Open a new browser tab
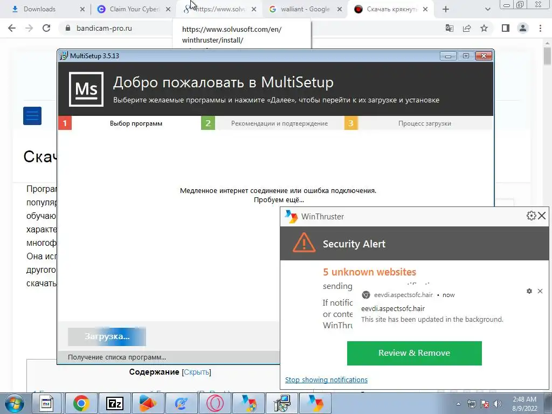The image size is (552, 414). coord(446,9)
